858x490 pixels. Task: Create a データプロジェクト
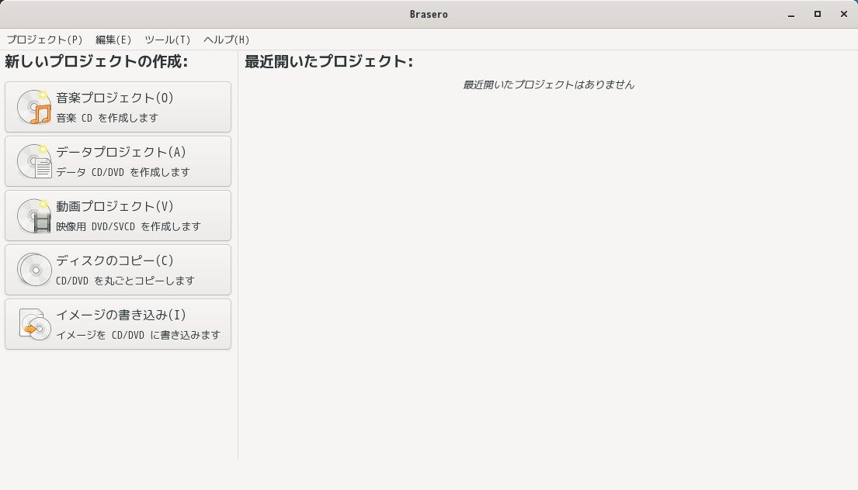[x=118, y=160]
